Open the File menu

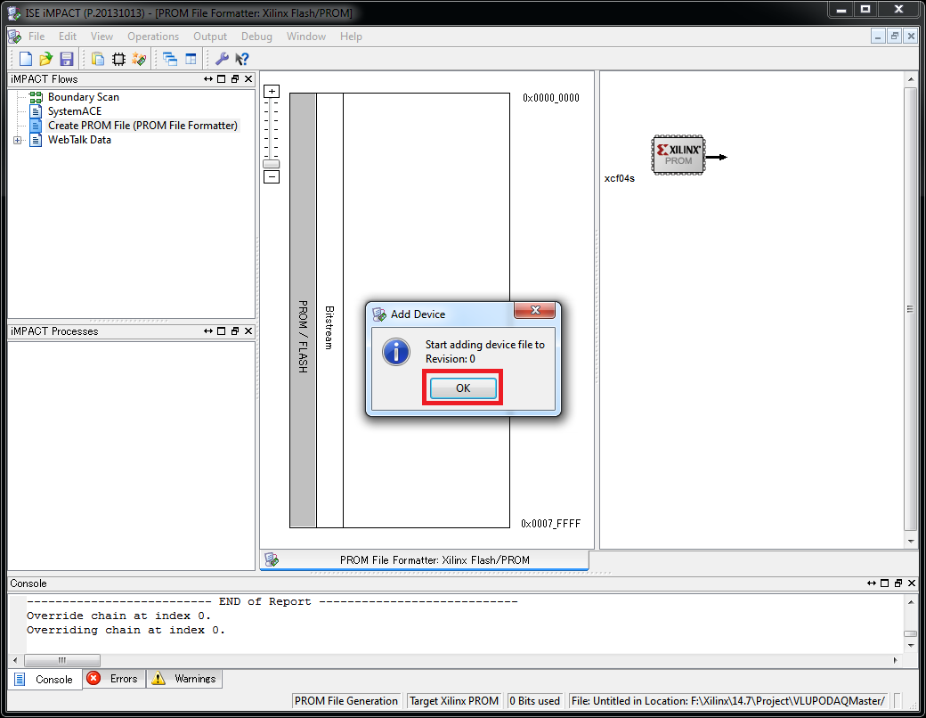point(37,37)
